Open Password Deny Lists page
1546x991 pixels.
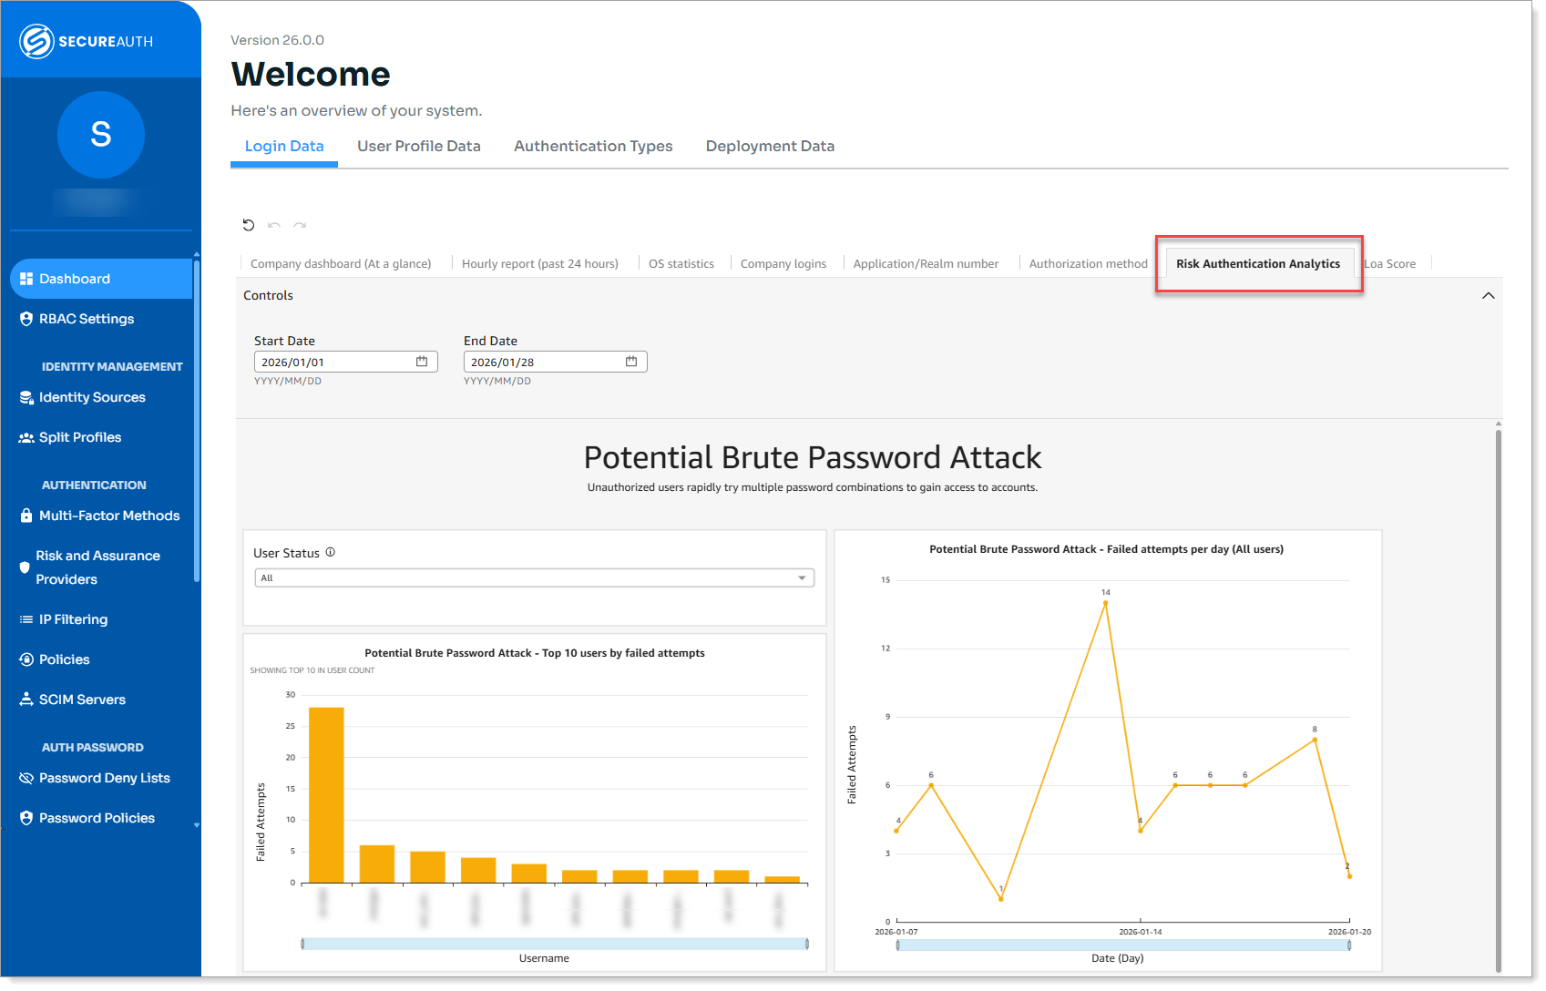[104, 778]
